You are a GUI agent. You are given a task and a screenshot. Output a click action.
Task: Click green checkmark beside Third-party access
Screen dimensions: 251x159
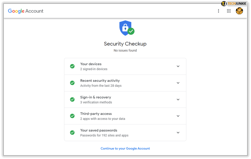click(72, 116)
